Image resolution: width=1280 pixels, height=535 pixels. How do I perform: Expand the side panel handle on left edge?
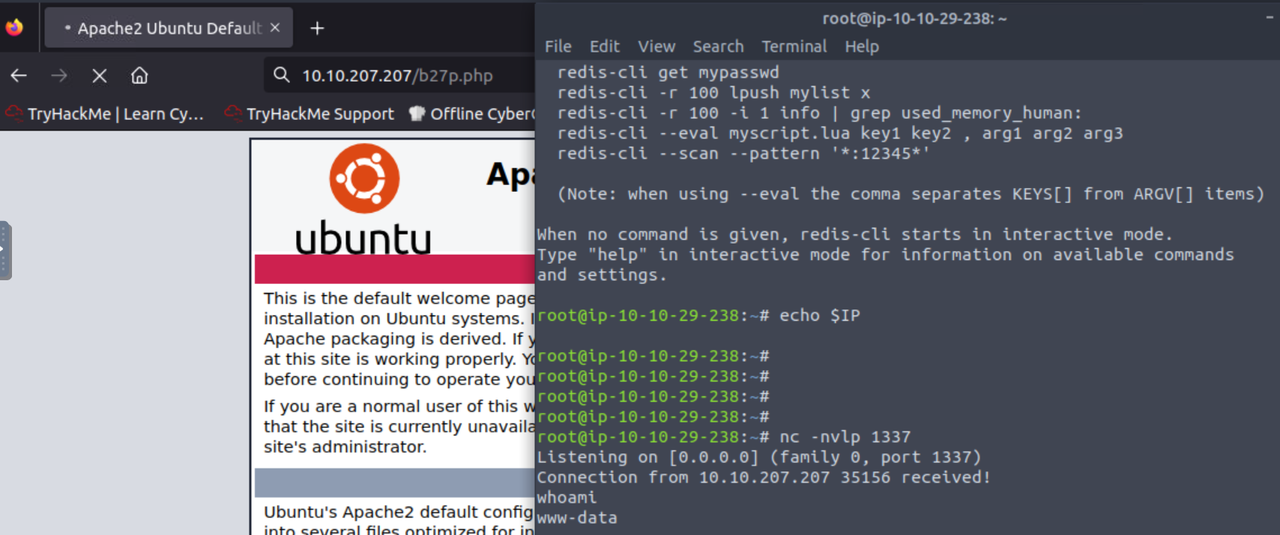pyautogui.click(x=4, y=250)
